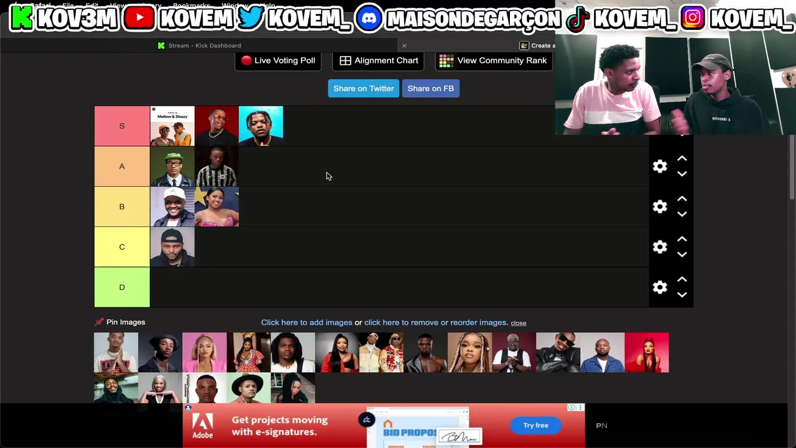Select the man in black cap in C tier

coord(172,247)
